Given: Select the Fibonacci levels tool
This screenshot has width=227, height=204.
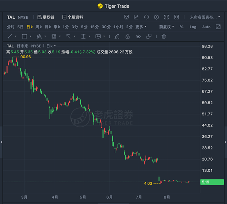Looking at the screenshot, I should (x=54, y=36).
